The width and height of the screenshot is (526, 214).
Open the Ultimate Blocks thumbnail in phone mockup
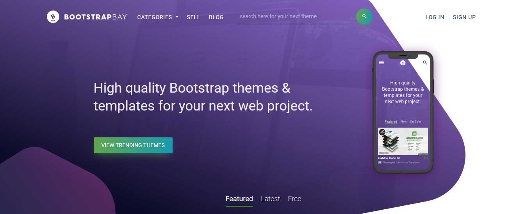point(403,141)
